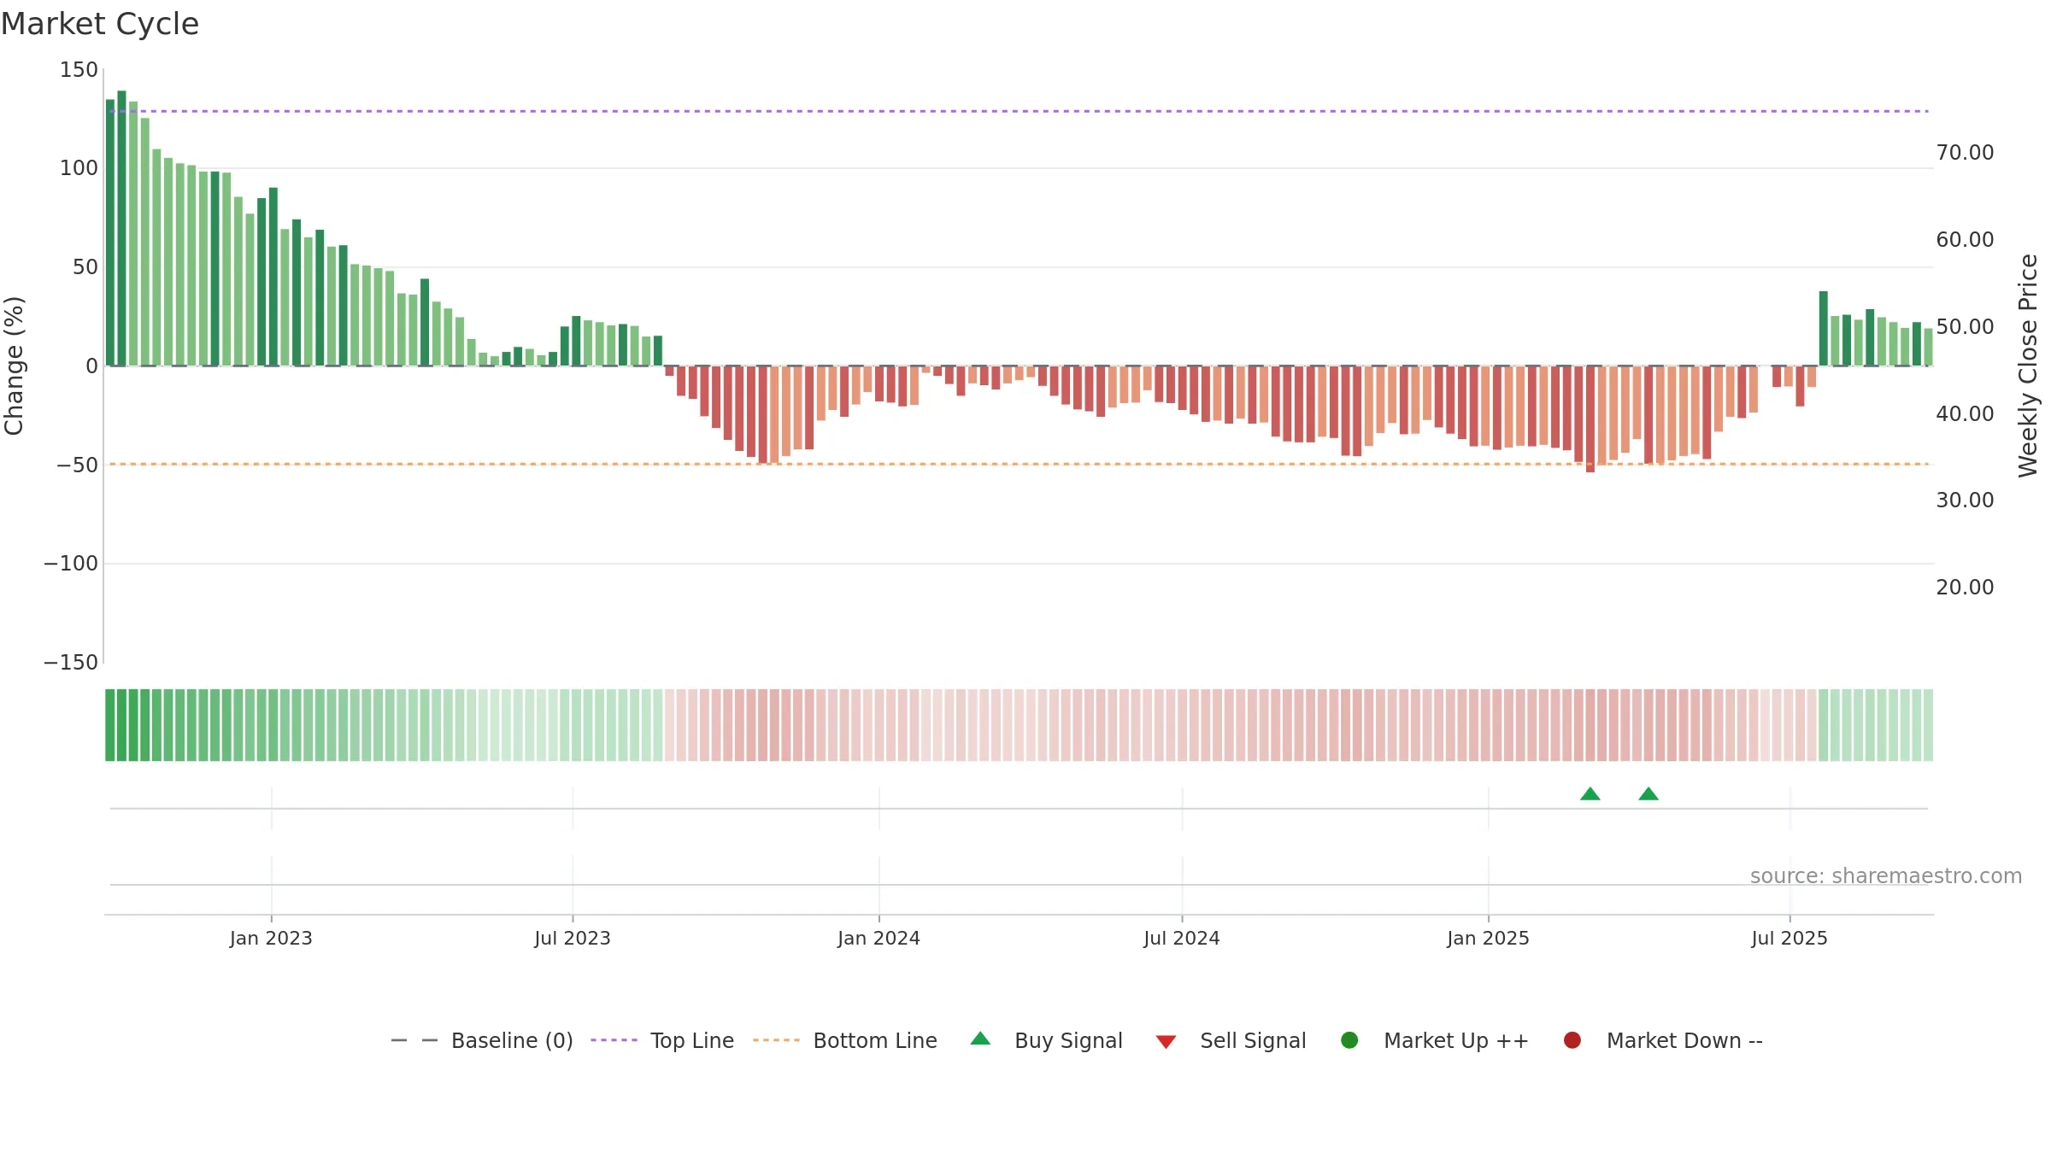Toggle the Bottom Line legend entry

(x=845, y=1040)
